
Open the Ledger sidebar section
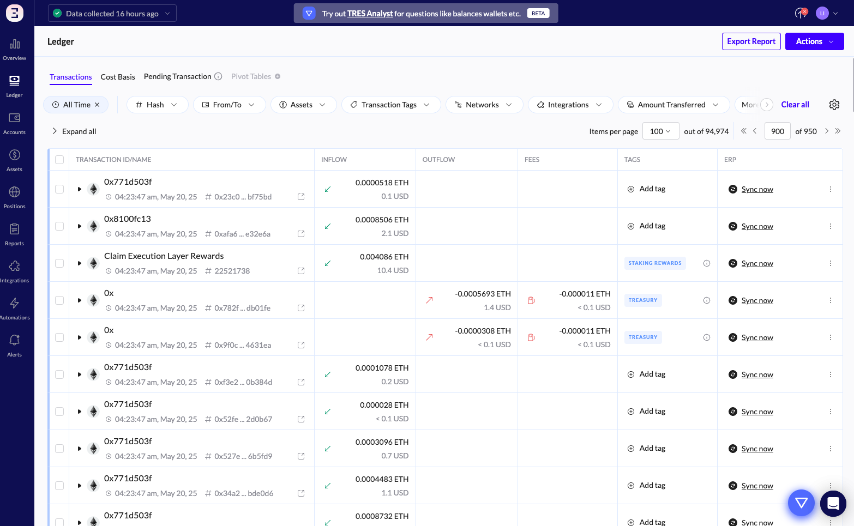click(15, 86)
